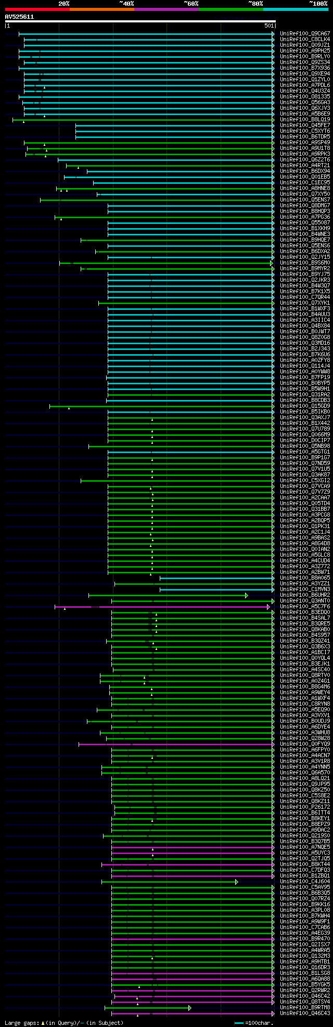Select the UniRef100_Q5NB98 label
This screenshot has height=1027, width=333.
tap(305, 446)
